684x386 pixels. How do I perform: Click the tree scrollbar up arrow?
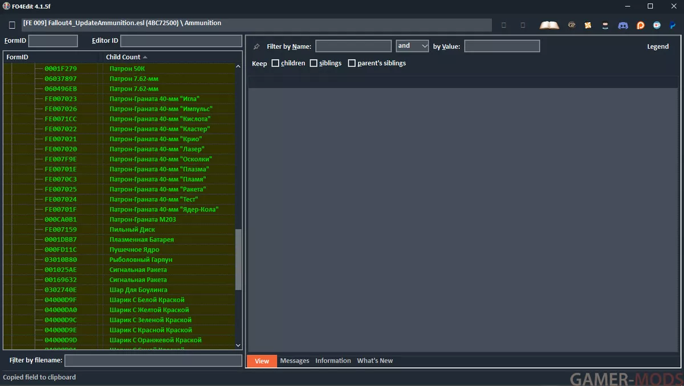(x=238, y=68)
